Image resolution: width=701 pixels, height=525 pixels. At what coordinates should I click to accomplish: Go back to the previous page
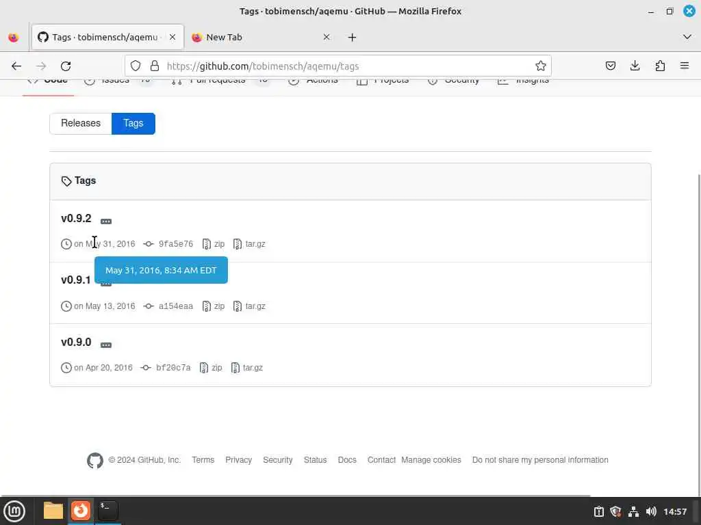point(16,66)
